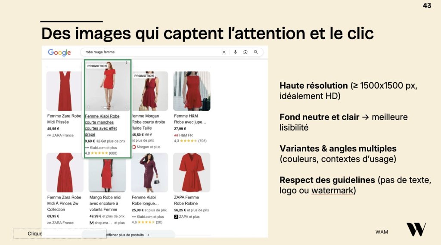Click the W logo of WAM
Image resolution: width=441 pixels, height=245 pixels.
[416, 229]
